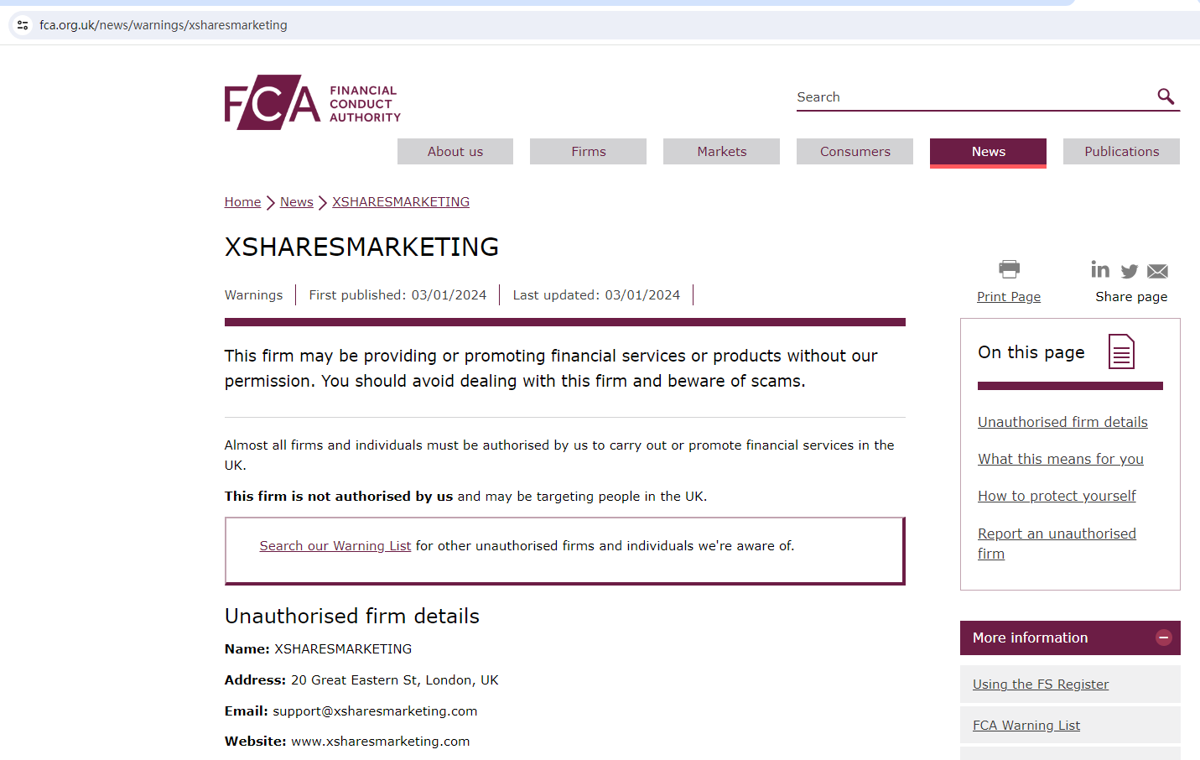Share page via LinkedIn icon

(1100, 269)
